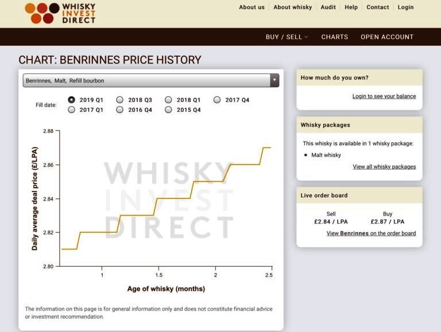Select the 2019 Q1 fill date

(x=71, y=100)
